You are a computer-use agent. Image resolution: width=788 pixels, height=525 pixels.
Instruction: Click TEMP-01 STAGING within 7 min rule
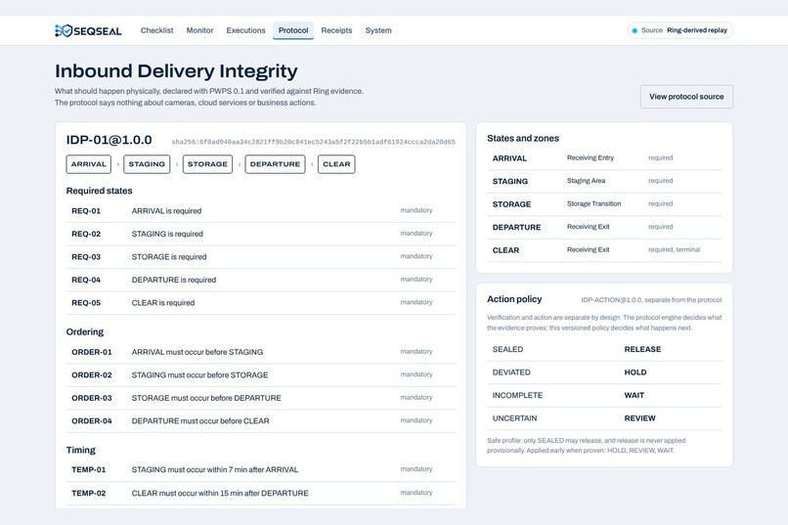(x=261, y=469)
